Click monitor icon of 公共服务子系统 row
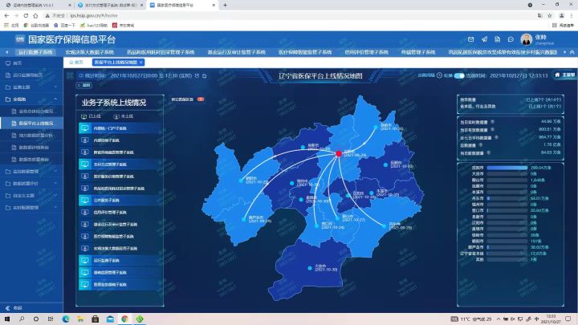 tap(85, 201)
